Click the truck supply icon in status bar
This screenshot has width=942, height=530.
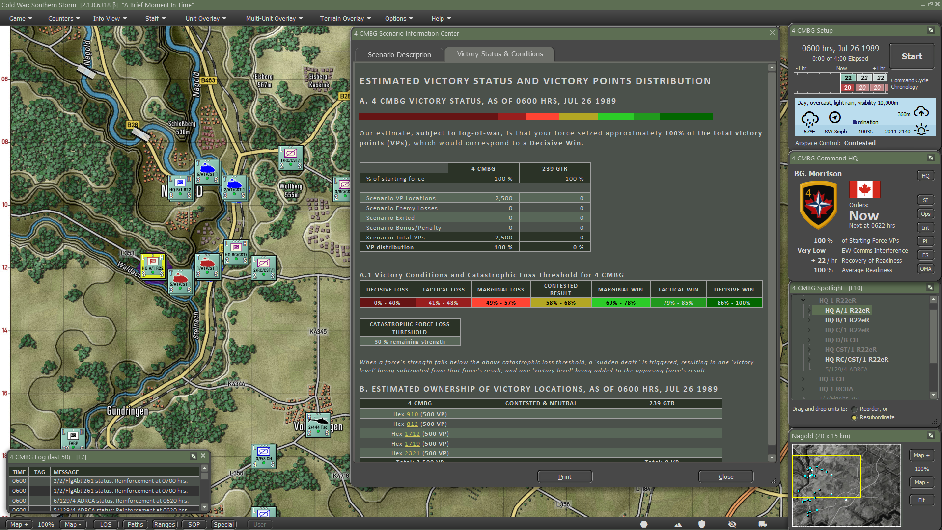[762, 524]
